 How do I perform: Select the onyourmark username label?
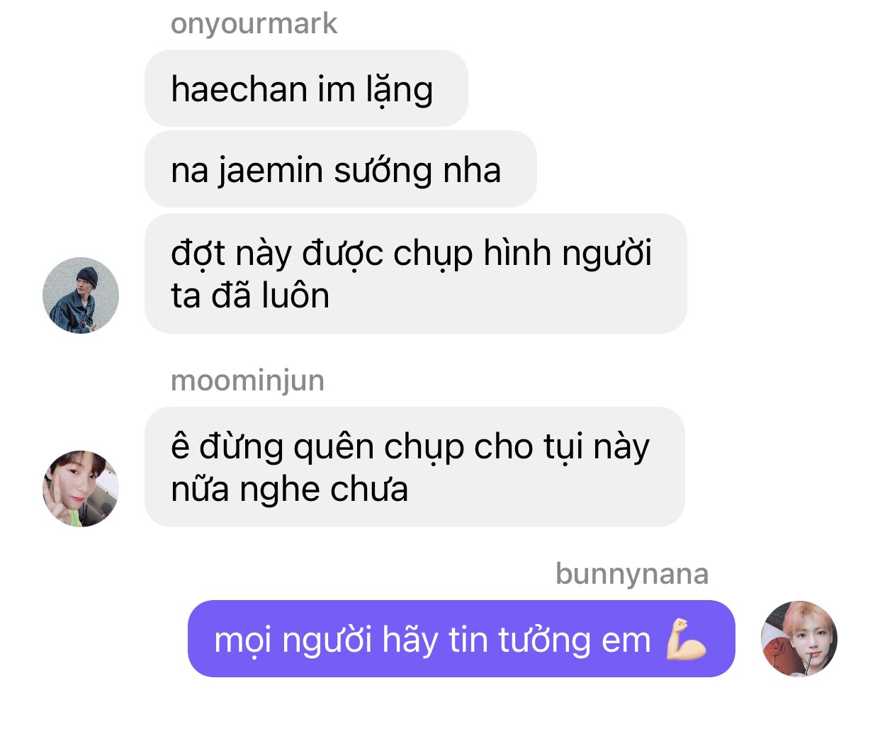[254, 23]
